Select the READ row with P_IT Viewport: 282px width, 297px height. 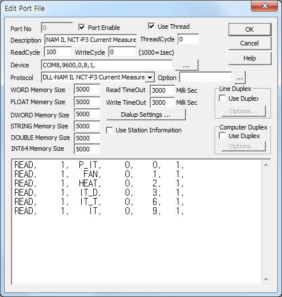[x=99, y=165]
